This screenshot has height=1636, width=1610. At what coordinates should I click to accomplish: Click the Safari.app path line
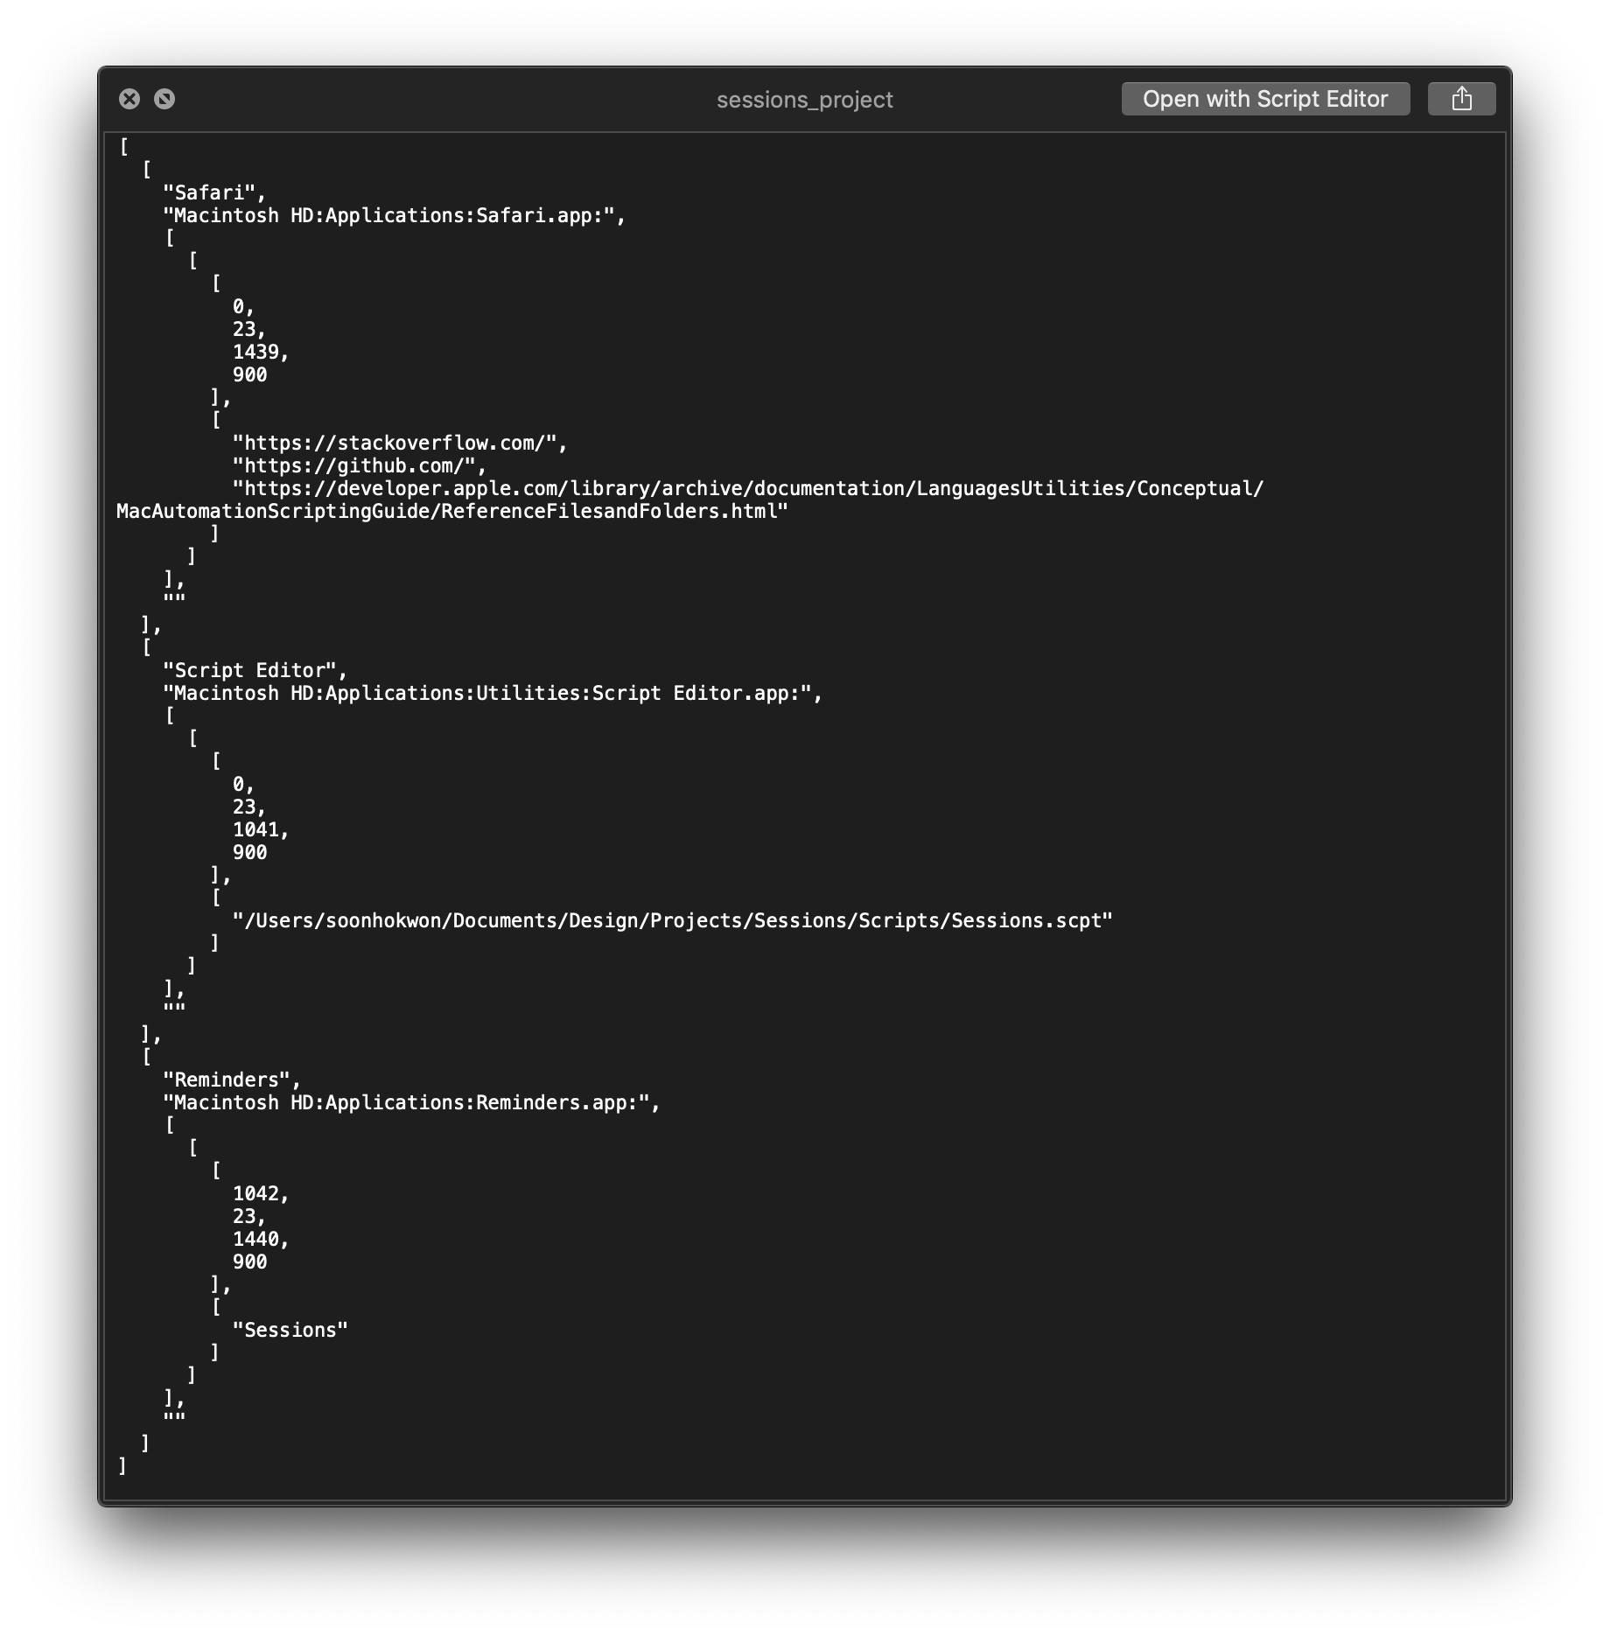tap(395, 215)
